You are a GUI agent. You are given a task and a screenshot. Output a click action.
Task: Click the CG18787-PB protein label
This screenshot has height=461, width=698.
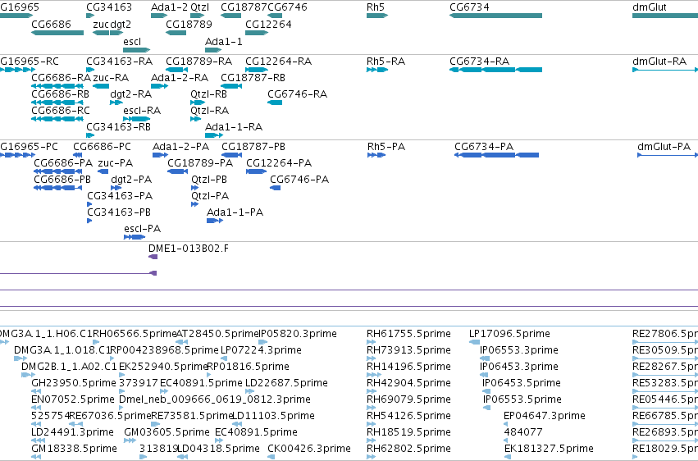tap(253, 147)
